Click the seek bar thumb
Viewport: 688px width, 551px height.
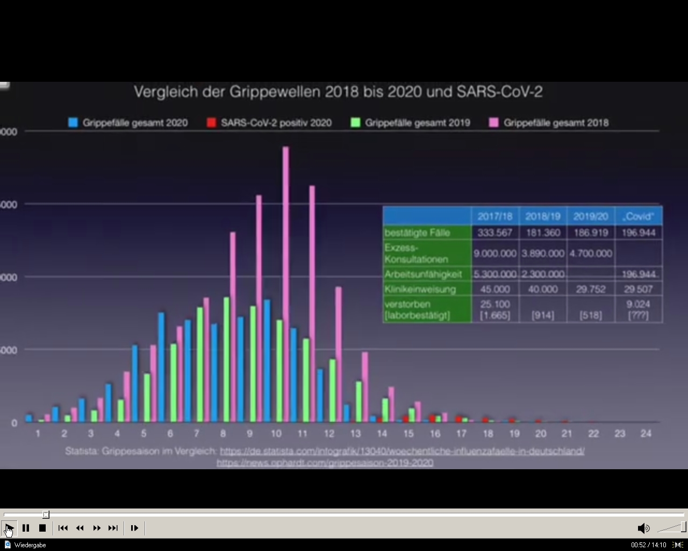46,515
